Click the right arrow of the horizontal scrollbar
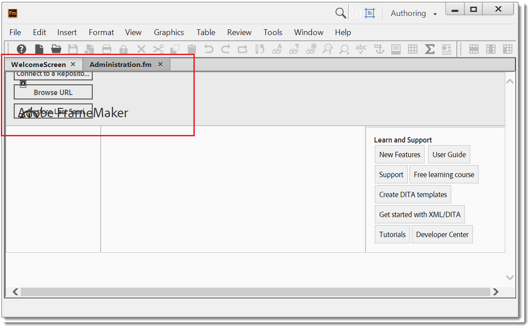The width and height of the screenshot is (531, 329). (496, 292)
